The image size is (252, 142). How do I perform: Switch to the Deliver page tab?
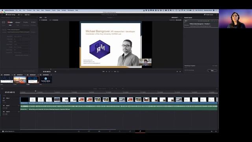[140, 131]
